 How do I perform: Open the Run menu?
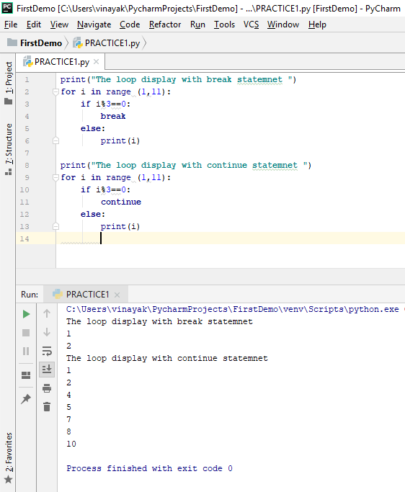coord(197,24)
